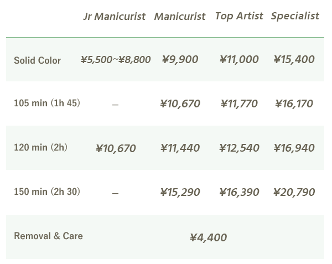Click the Solid Color row label
Viewport: 332px width, 264px height.
[x=37, y=60]
